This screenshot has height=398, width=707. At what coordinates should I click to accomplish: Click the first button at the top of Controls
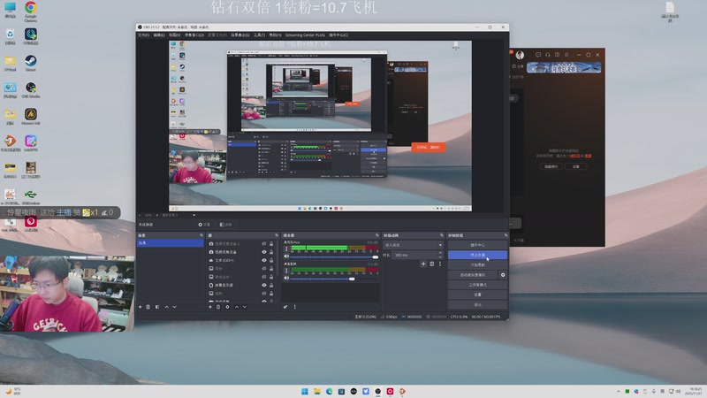point(477,245)
